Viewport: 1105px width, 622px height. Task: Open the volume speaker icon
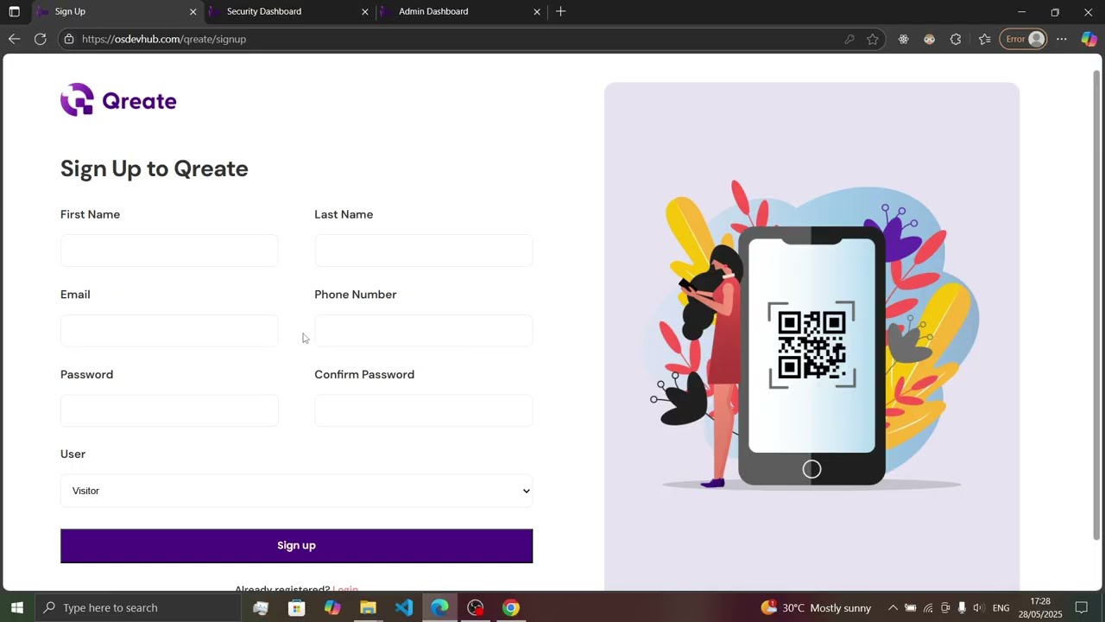pyautogui.click(x=978, y=608)
